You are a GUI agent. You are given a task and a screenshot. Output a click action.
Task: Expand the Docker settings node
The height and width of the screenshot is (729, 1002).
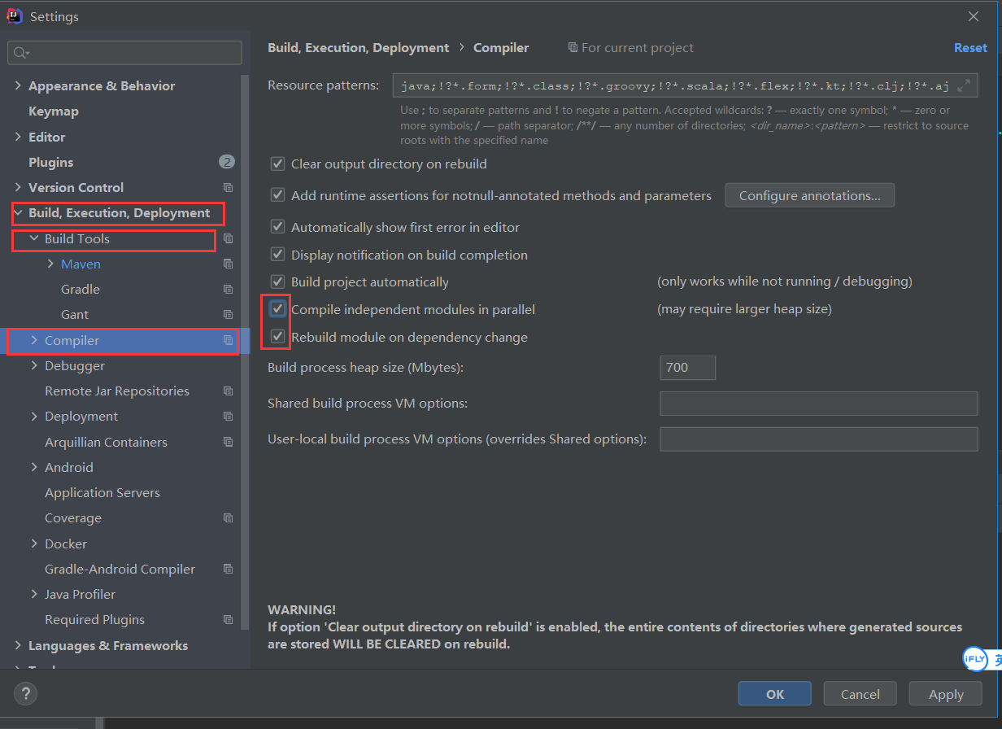pyautogui.click(x=34, y=543)
